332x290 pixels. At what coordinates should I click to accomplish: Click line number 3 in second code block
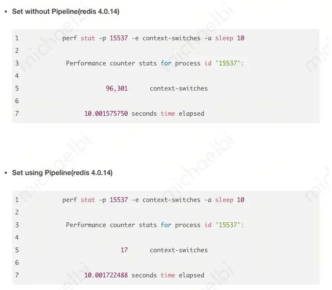pyautogui.click(x=17, y=225)
